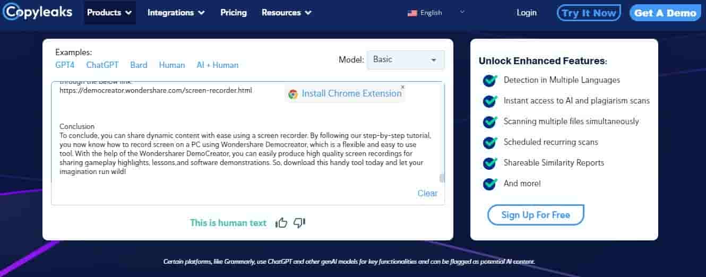This screenshot has height=277, width=706.
Task: Load the ChatGPT example text
Action: tap(102, 65)
